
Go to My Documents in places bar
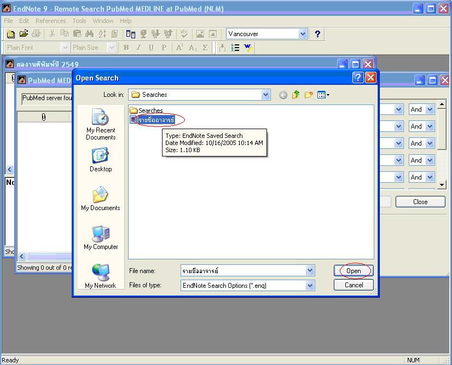pyautogui.click(x=101, y=199)
